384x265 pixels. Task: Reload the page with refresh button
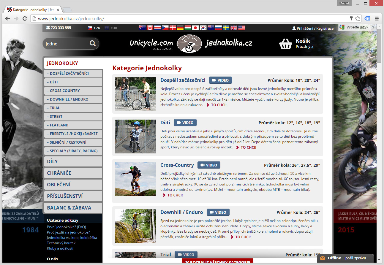[x=24, y=18]
